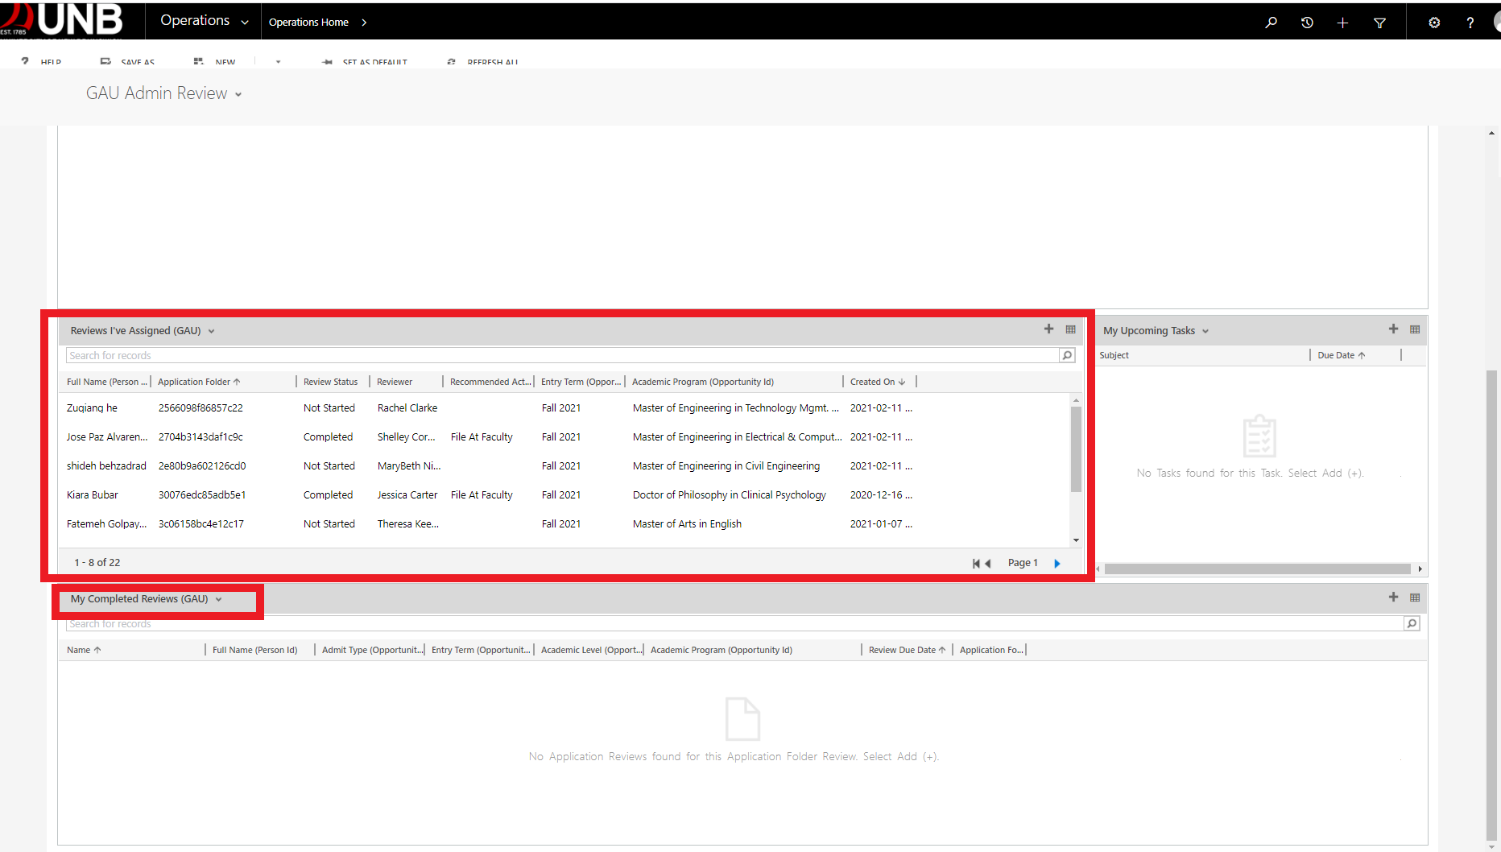This screenshot has height=852, width=1501.
Task: Click the search magnifier icon in top bar
Action: tap(1271, 23)
